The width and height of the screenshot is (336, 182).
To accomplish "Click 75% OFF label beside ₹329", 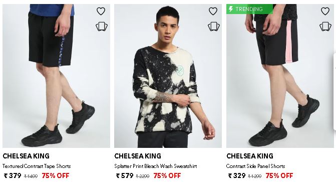I will (x=279, y=176).
